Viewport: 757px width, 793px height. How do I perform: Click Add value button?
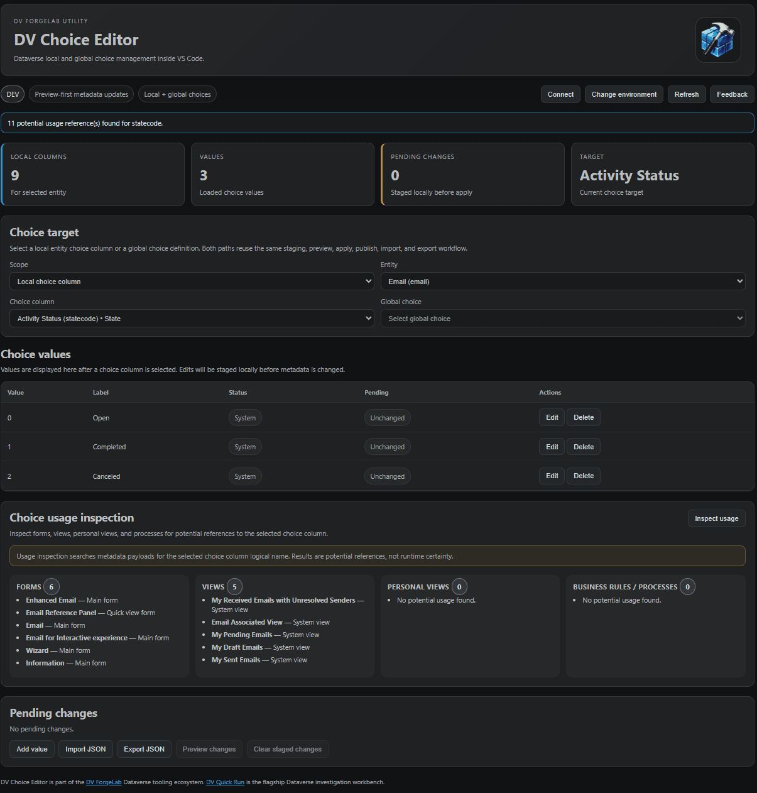[32, 749]
